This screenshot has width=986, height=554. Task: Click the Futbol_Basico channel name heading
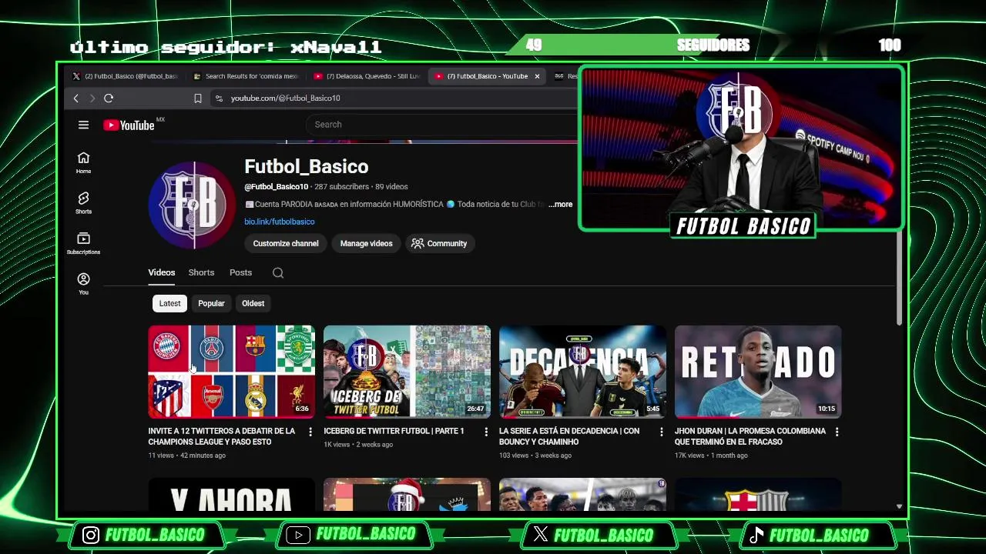[x=307, y=166]
